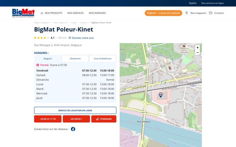This screenshot has width=236, height=147.
Task: Click the red closed status icon
Action: (x=38, y=65)
